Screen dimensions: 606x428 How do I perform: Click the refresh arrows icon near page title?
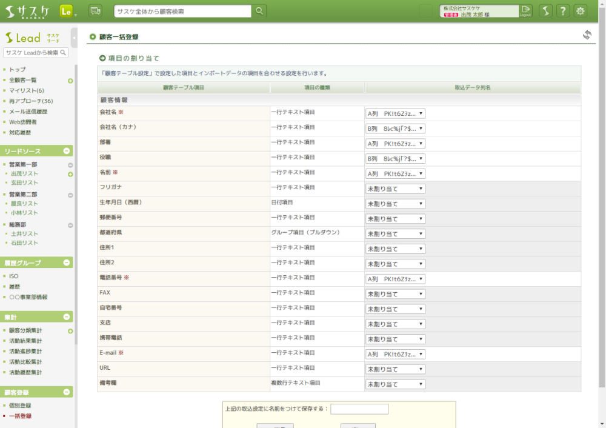point(587,35)
